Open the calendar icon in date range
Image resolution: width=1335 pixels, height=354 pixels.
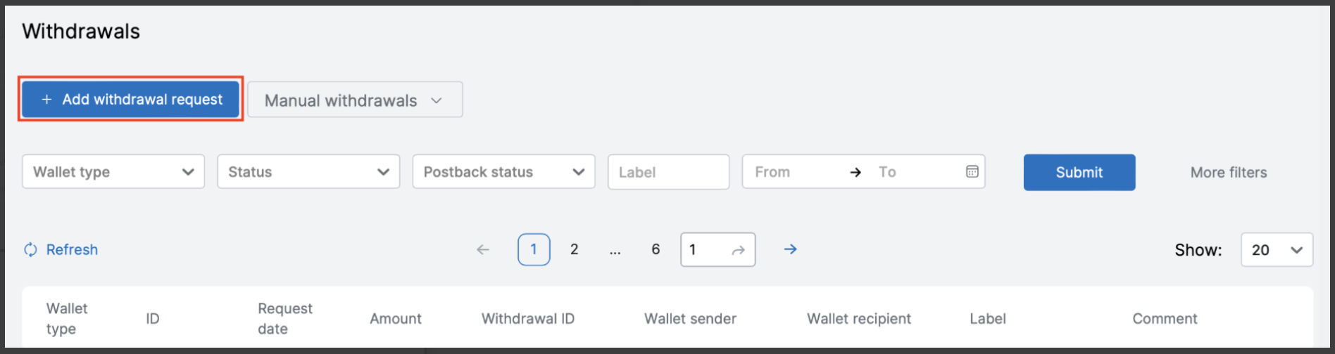pyautogui.click(x=972, y=172)
